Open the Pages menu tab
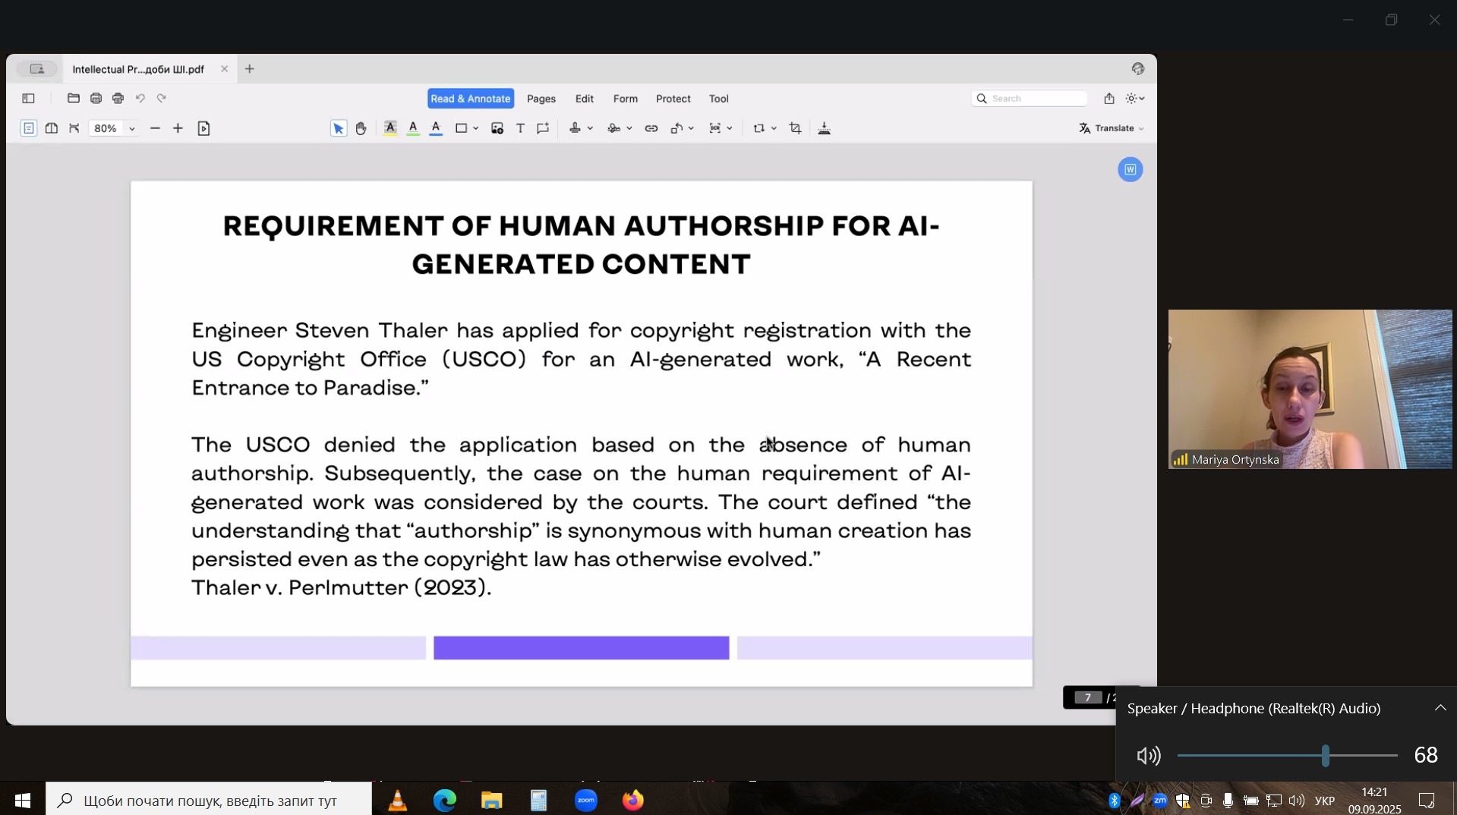Viewport: 1457px width, 815px height. click(x=541, y=99)
